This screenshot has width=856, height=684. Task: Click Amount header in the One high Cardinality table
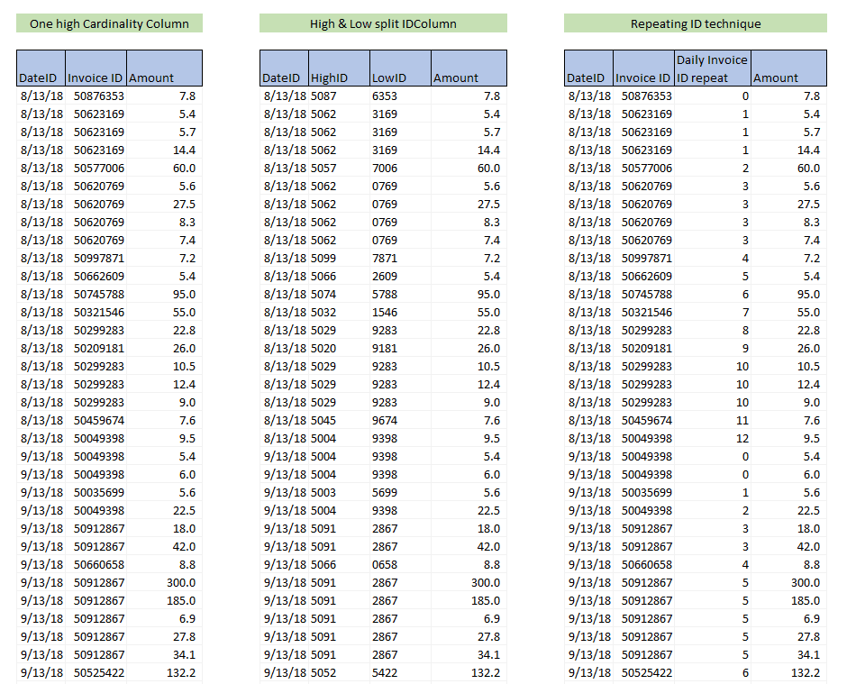[x=164, y=68]
